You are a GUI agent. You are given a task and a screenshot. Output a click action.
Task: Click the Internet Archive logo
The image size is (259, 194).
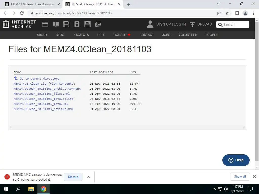[x=19, y=24]
